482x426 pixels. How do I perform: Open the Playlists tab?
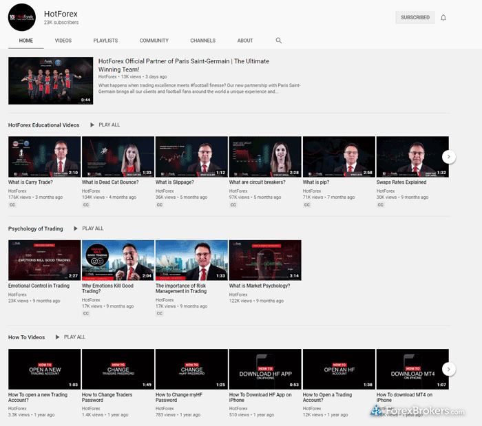click(105, 41)
